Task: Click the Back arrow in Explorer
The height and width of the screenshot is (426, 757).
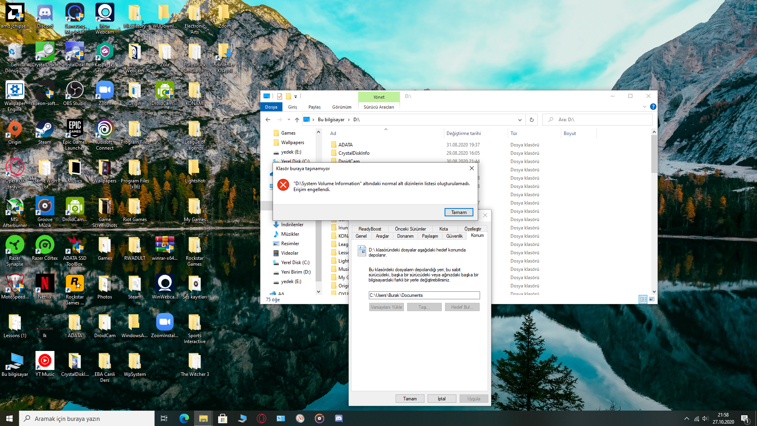Action: 268,120
